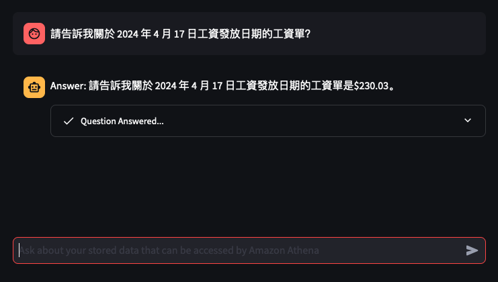Expand details with the down chevron

coord(468,120)
